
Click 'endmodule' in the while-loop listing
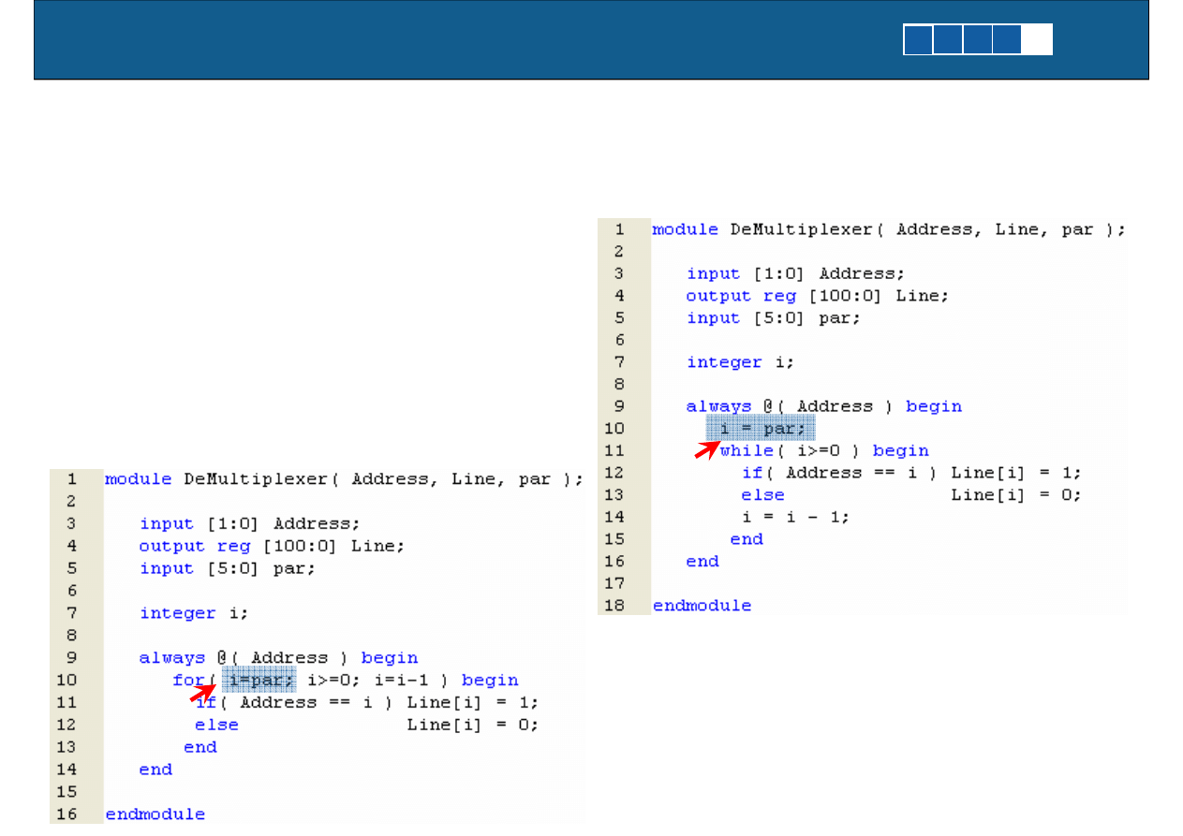click(x=702, y=606)
